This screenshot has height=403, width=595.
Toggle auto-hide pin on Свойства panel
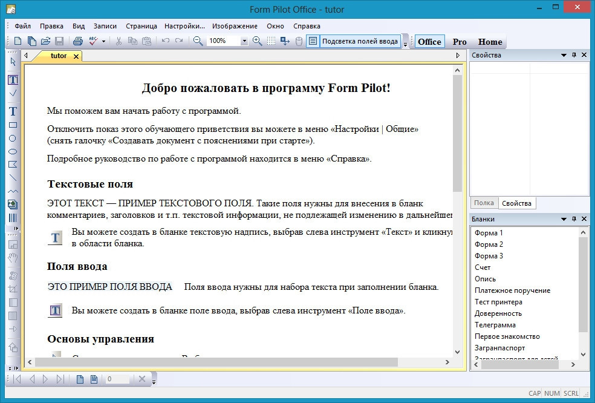(574, 55)
